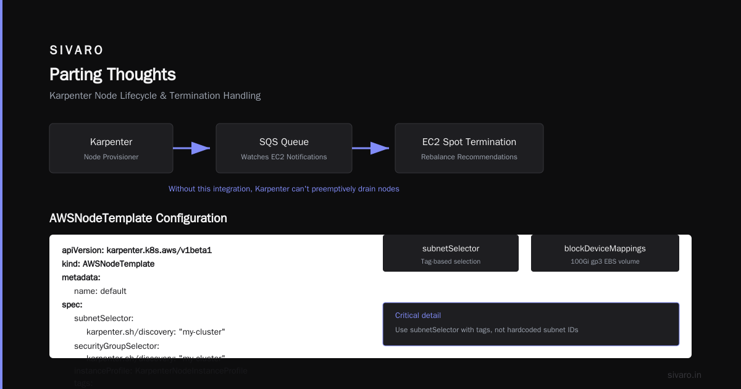Select the kind: AWSNodeTemplate code line
The height and width of the screenshot is (389, 741).
(108, 264)
